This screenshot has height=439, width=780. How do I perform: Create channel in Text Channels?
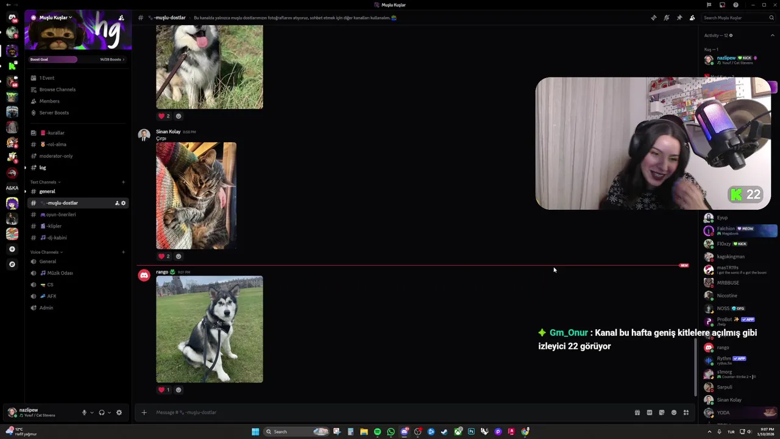123,182
